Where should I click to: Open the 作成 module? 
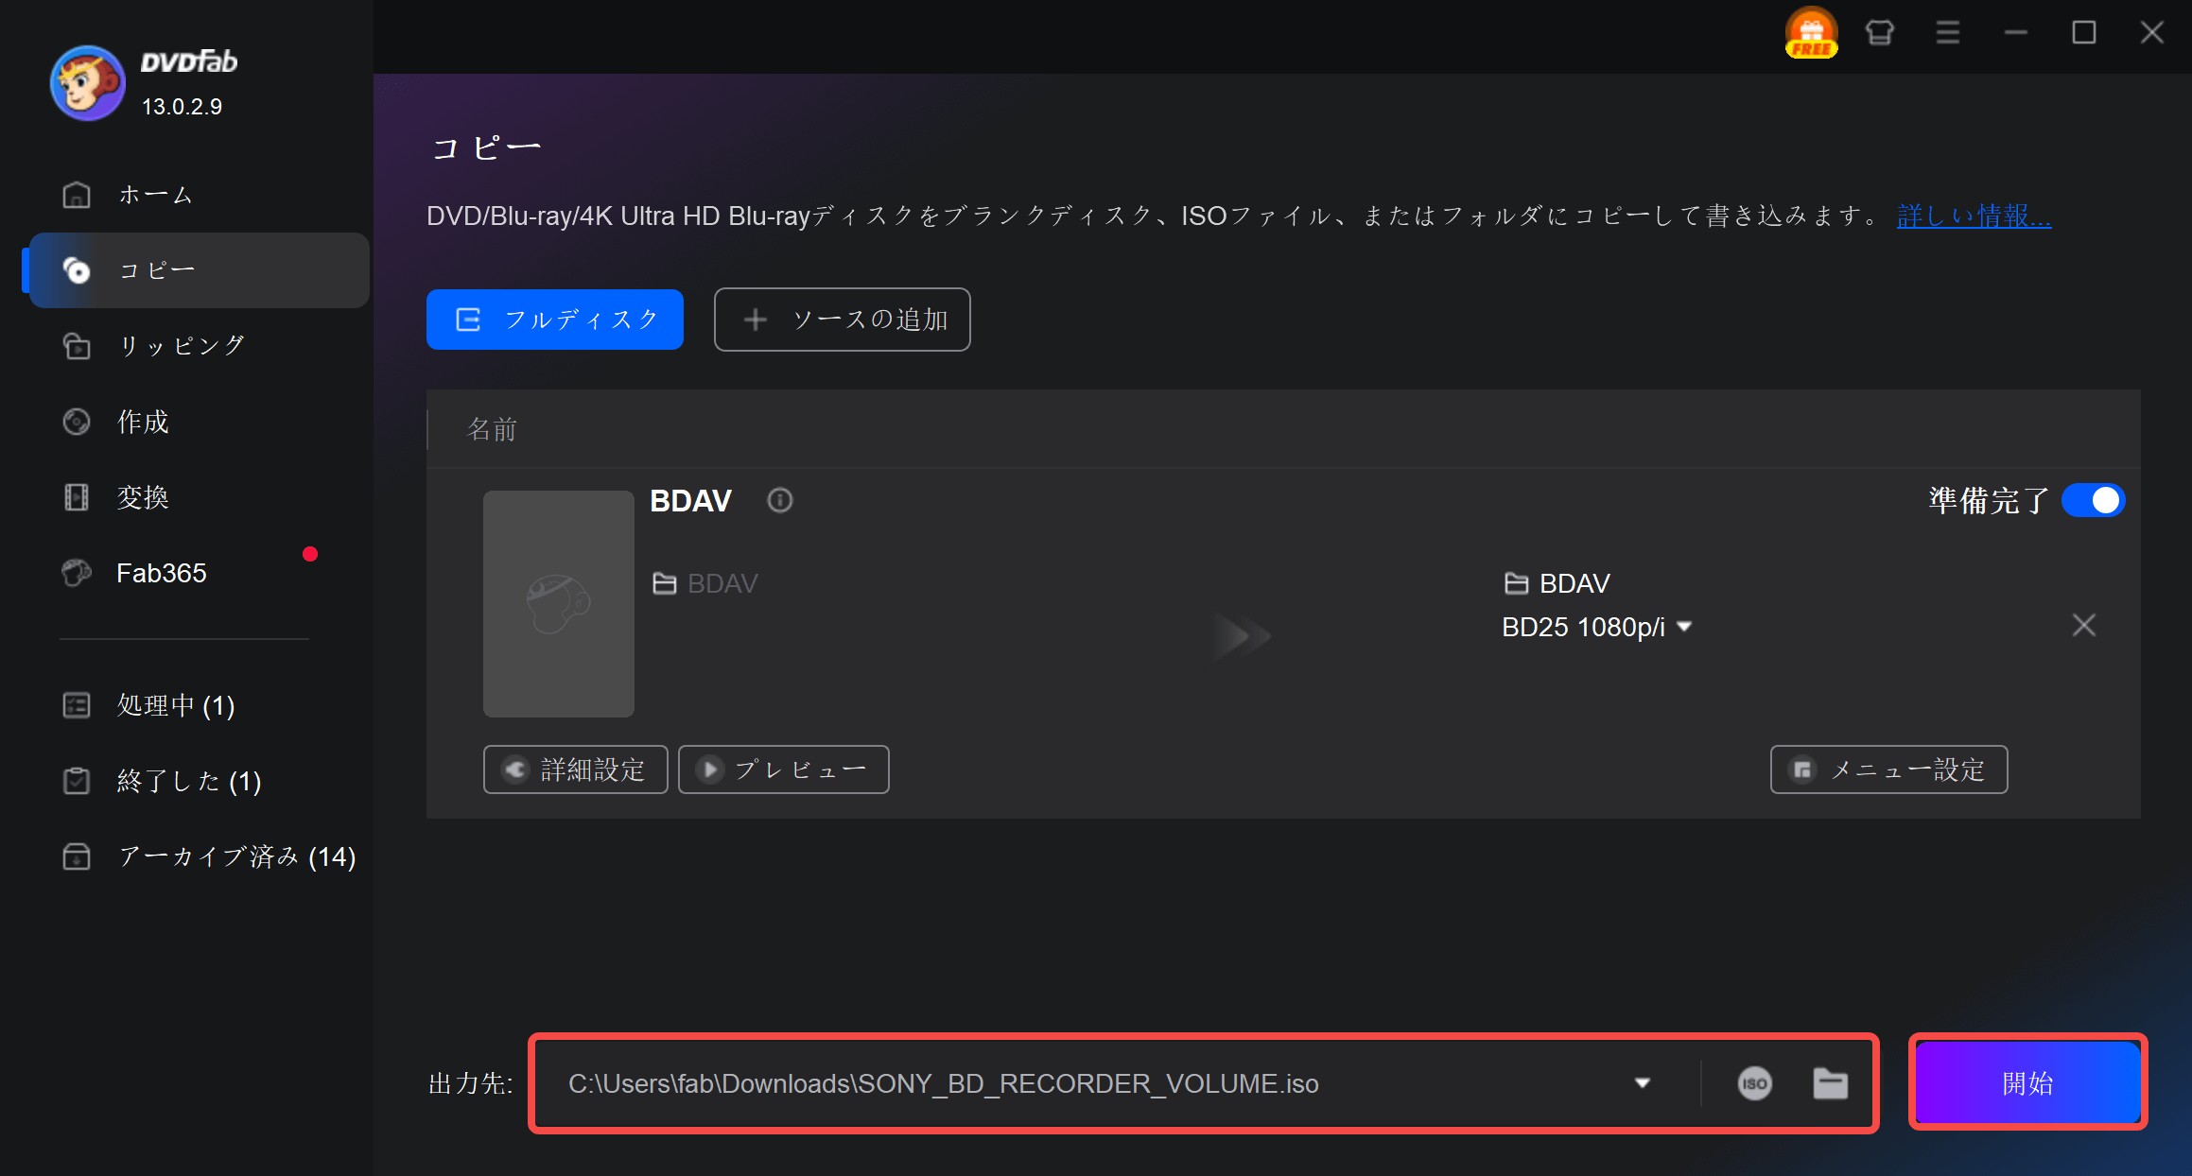click(199, 422)
